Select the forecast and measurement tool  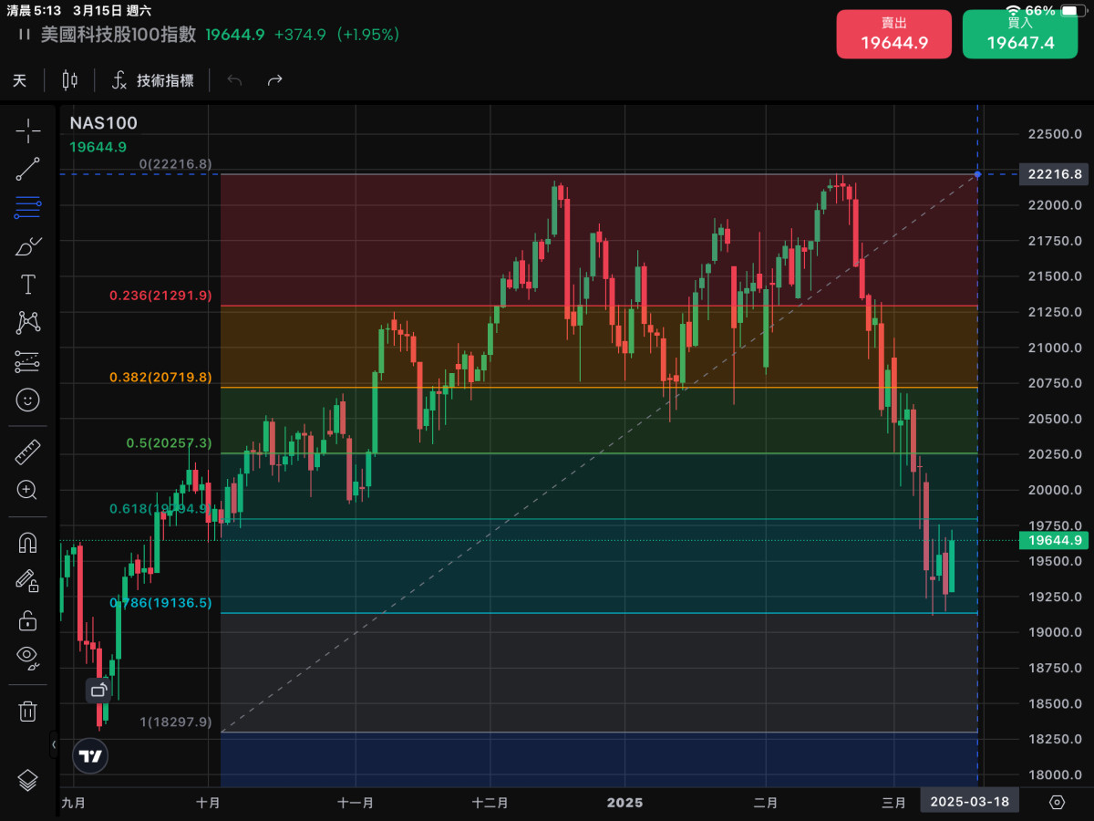click(27, 361)
